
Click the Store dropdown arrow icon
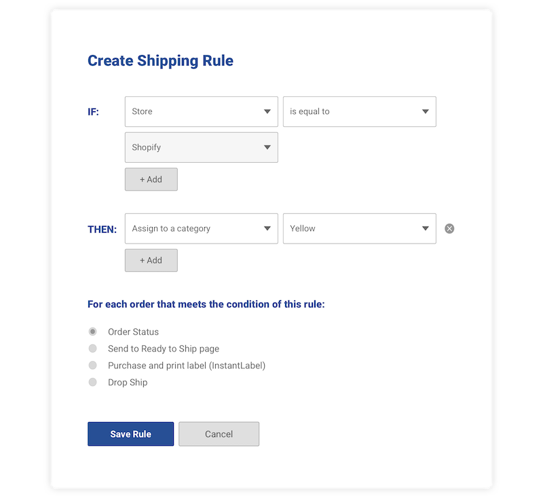(x=267, y=112)
